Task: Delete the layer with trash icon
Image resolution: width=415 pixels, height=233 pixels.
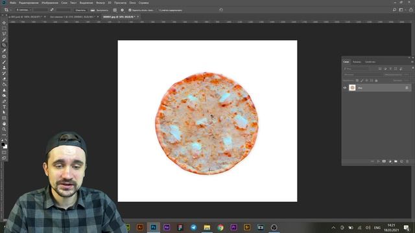Action: point(407,161)
